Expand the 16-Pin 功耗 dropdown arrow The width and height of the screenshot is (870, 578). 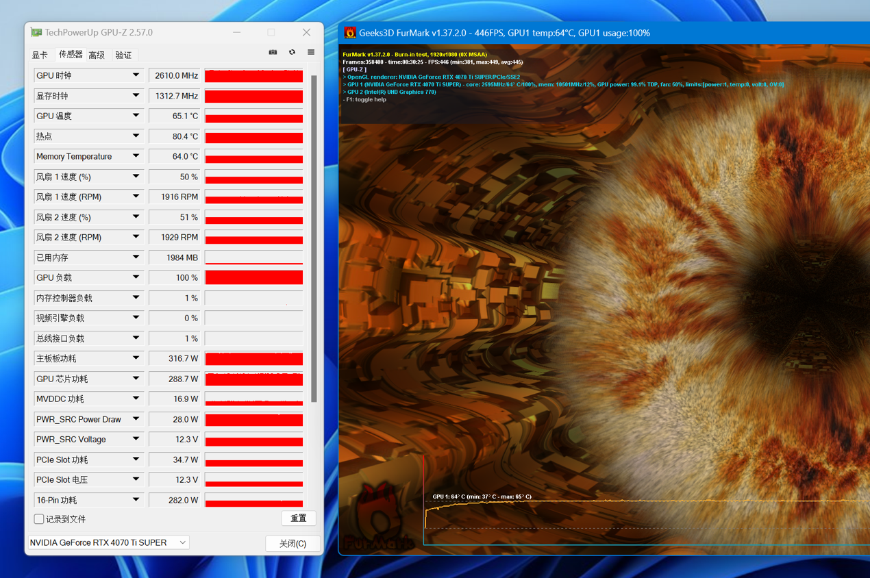pyautogui.click(x=136, y=500)
